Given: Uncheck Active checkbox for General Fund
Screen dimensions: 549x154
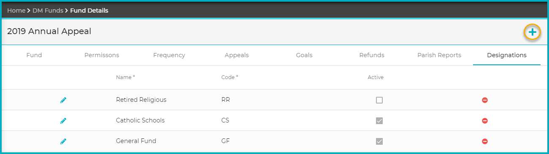Looking at the screenshot, I should click(x=379, y=141).
